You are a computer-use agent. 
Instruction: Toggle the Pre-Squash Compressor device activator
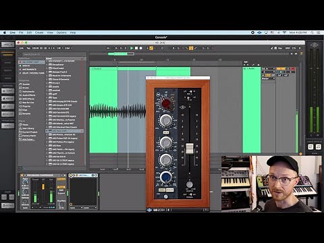coord(22,175)
